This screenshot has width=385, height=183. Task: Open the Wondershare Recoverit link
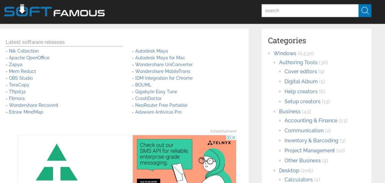point(33,105)
